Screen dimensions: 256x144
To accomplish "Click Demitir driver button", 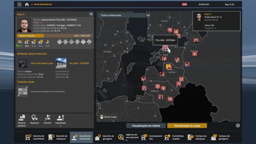I will pyautogui.click(x=47, y=119).
